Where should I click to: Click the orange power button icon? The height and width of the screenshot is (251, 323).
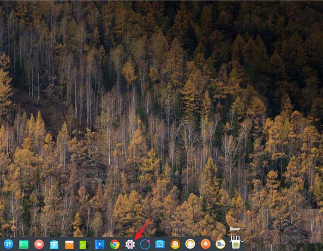175,244
